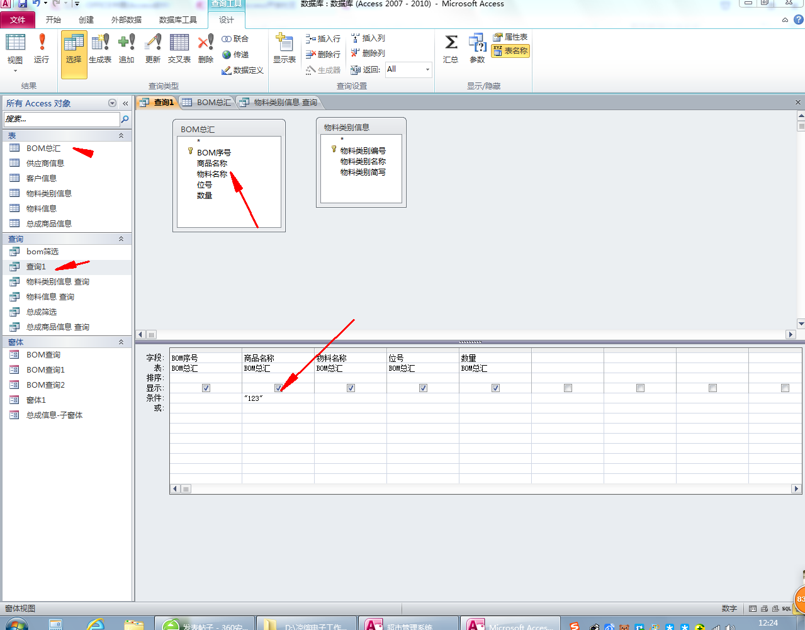This screenshot has height=630, width=805.
Task: Collapse the 表 group in navigation pane
Action: (121, 135)
